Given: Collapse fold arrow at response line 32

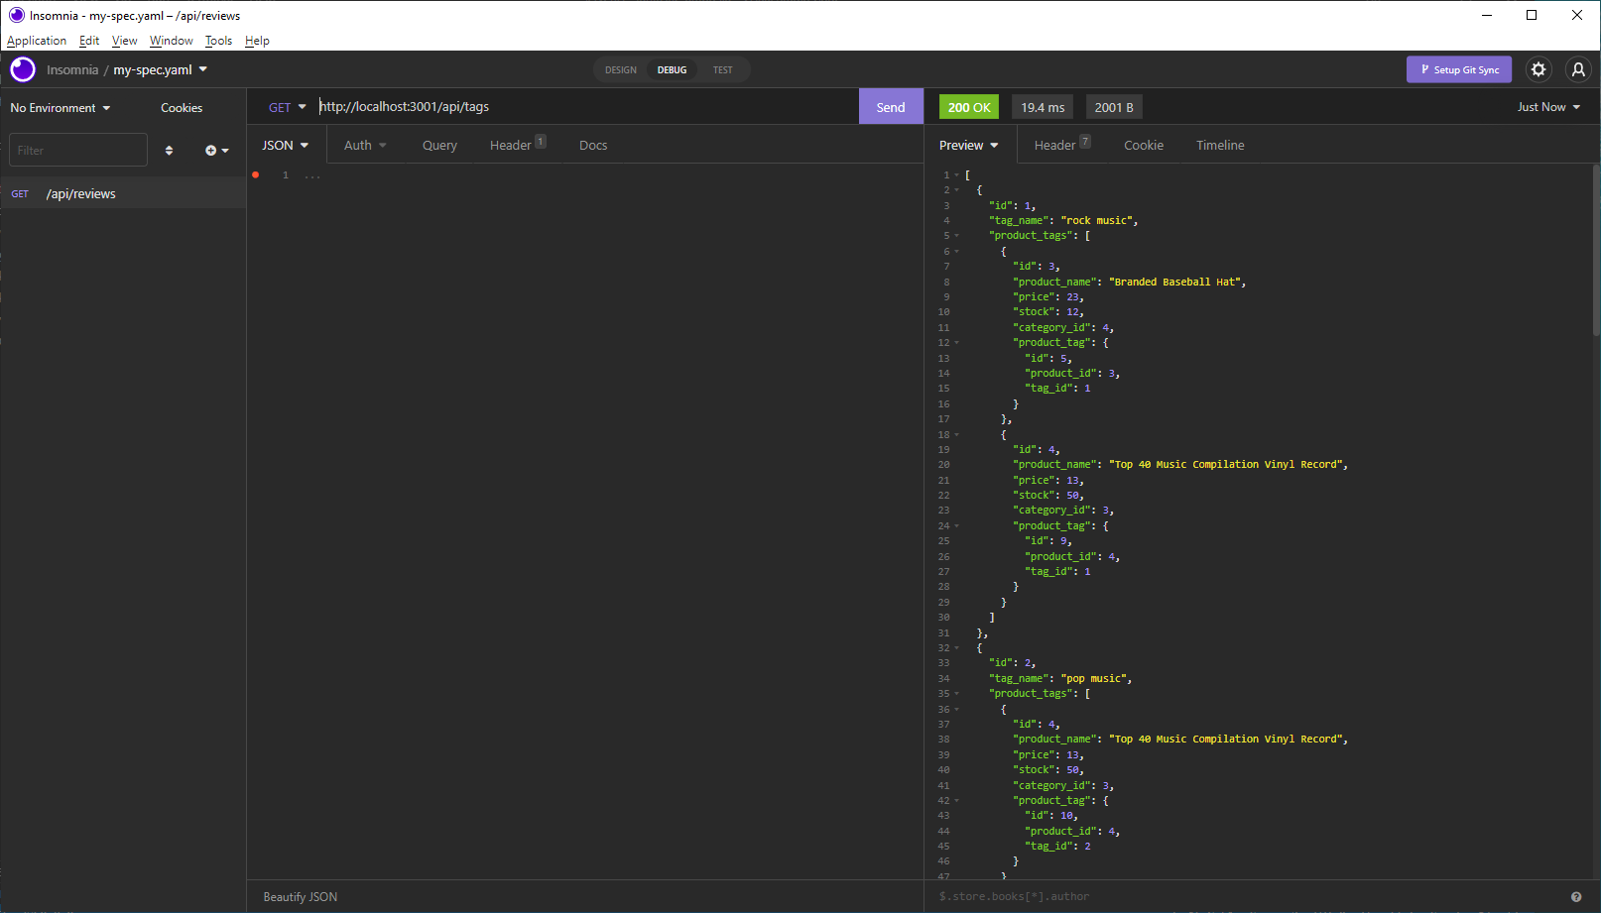Looking at the screenshot, I should tap(957, 648).
